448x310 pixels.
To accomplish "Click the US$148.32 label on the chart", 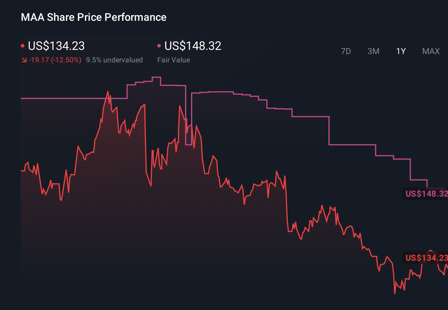I will pos(426,194).
